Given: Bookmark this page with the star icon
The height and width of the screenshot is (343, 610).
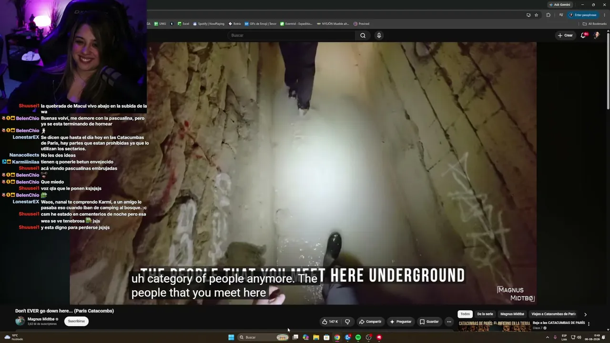Looking at the screenshot, I should [x=536, y=15].
